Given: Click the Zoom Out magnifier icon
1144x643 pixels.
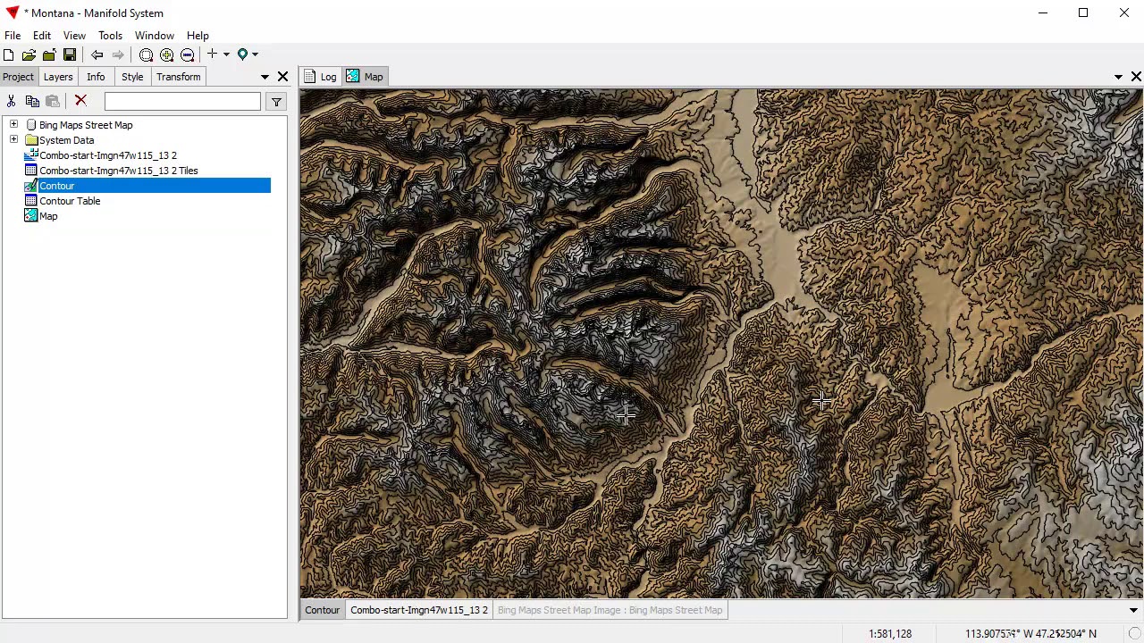Looking at the screenshot, I should [x=187, y=54].
